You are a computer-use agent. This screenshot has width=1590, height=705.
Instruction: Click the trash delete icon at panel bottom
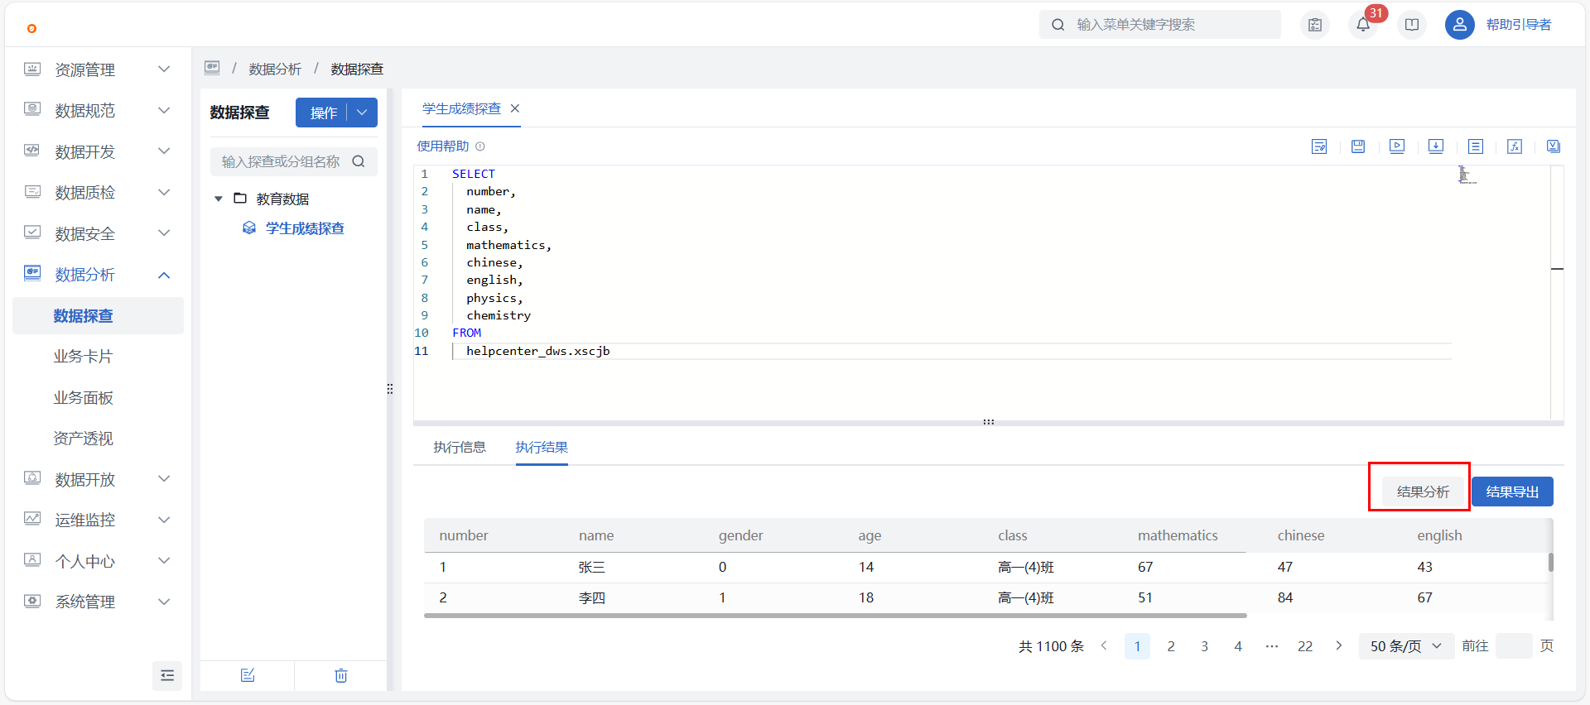341,675
